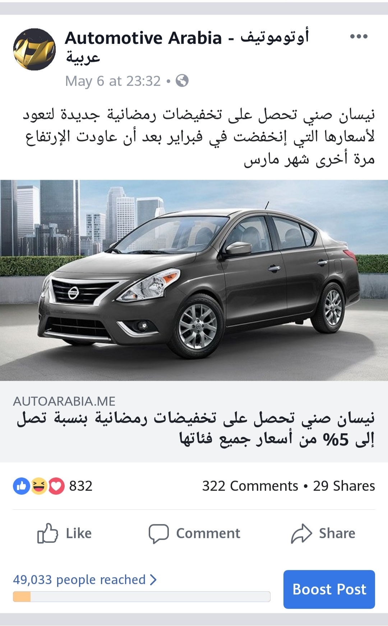Screen dimensions: 388x626
Task: Click the Share arrow icon
Action: (x=301, y=533)
